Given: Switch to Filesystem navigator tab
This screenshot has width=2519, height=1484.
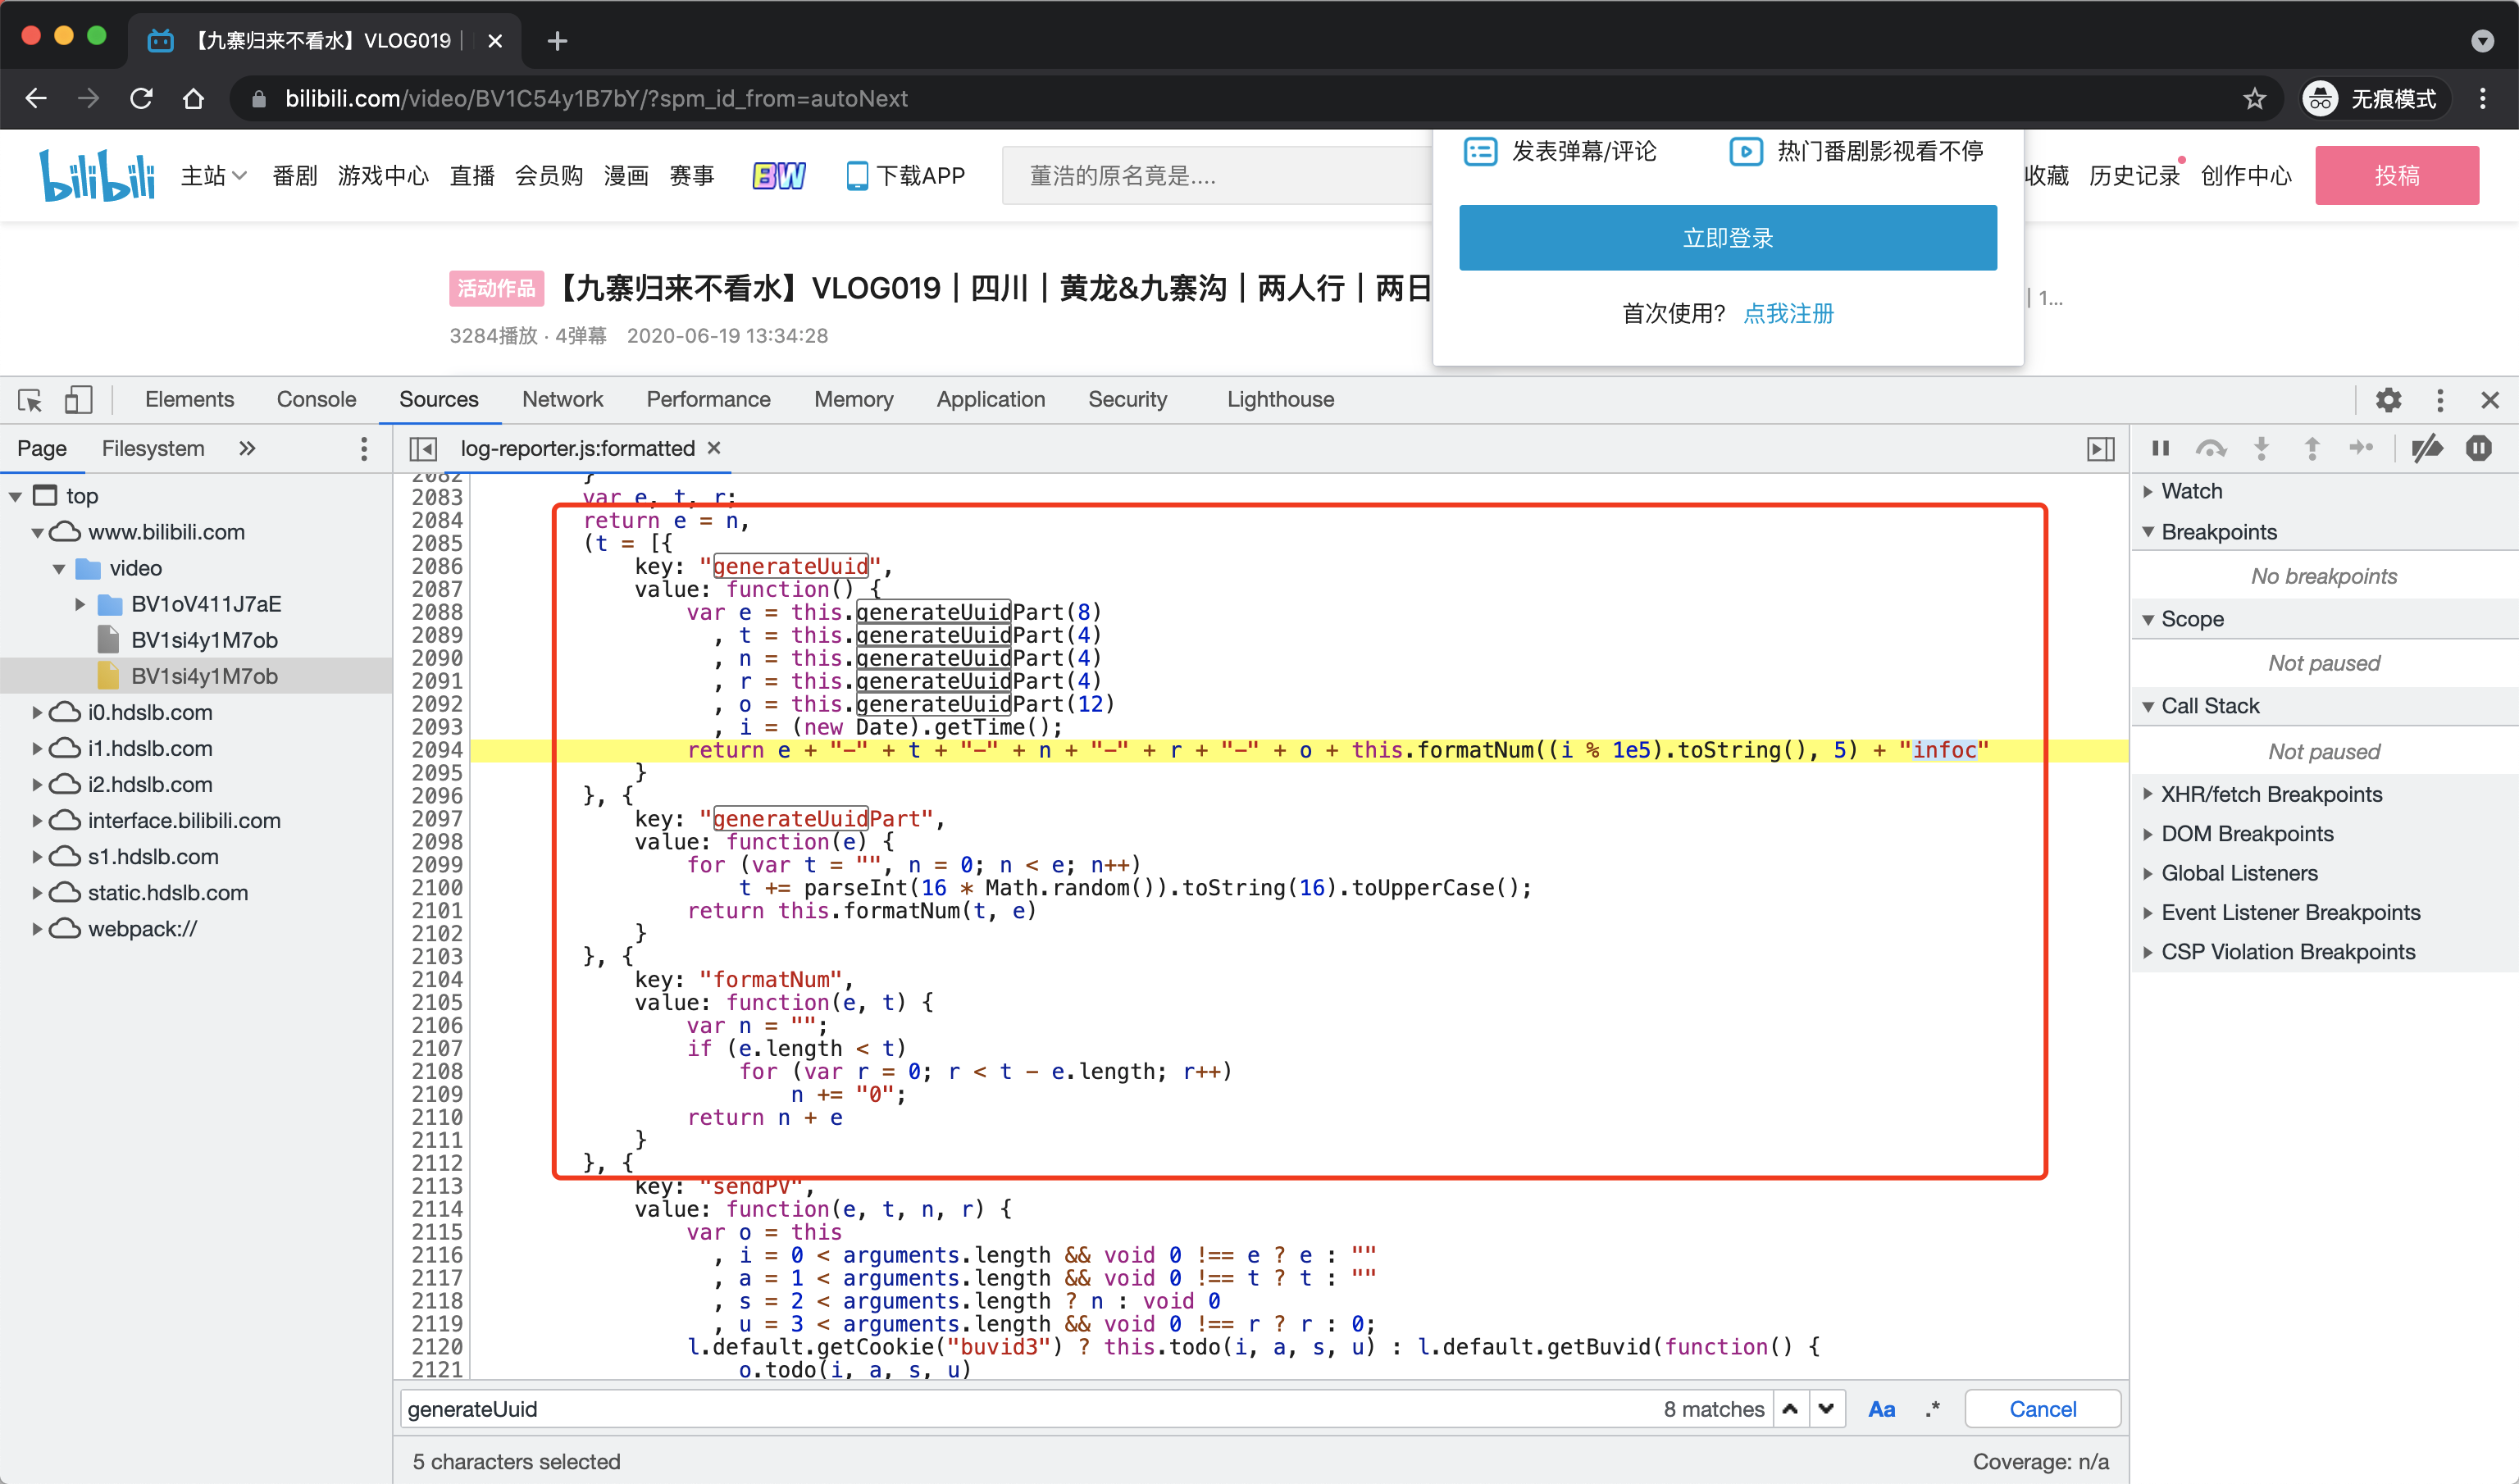Looking at the screenshot, I should [x=153, y=448].
